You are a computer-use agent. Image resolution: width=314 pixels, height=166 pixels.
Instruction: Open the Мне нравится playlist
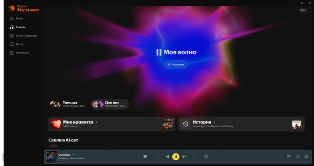(x=112, y=124)
